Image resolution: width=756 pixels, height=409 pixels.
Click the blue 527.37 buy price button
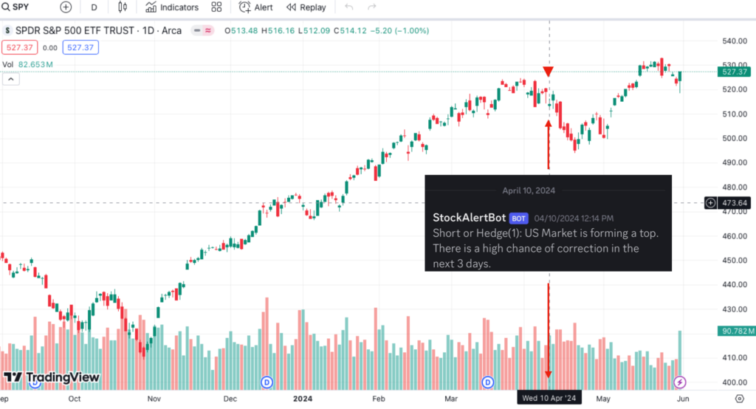click(80, 47)
